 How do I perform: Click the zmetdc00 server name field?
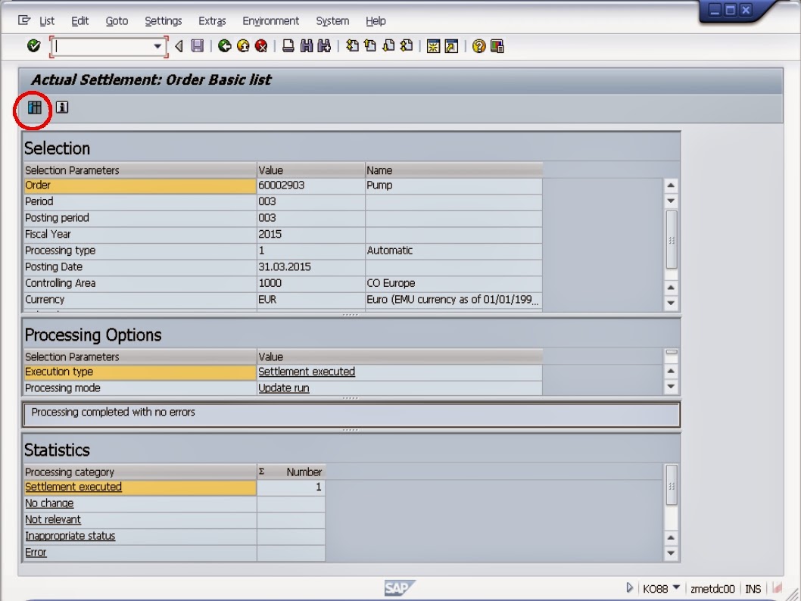coord(712,589)
